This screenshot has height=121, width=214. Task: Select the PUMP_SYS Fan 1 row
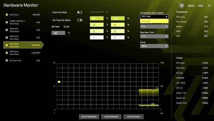point(23,22)
